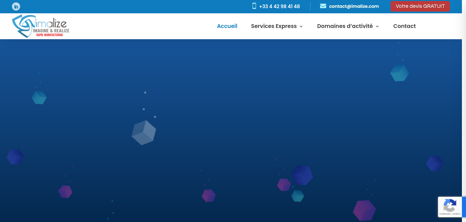Go to the Accueil page
Image resolution: width=466 pixels, height=222 pixels.
click(x=227, y=26)
